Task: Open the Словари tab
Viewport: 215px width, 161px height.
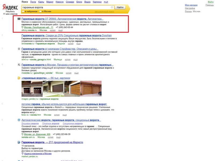Action: 70,2
